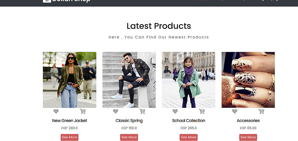Favorite the New Green Jacket with heart icon
298x141 pixels.
coord(56,112)
